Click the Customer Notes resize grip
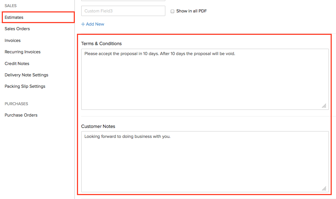 [x=324, y=188]
